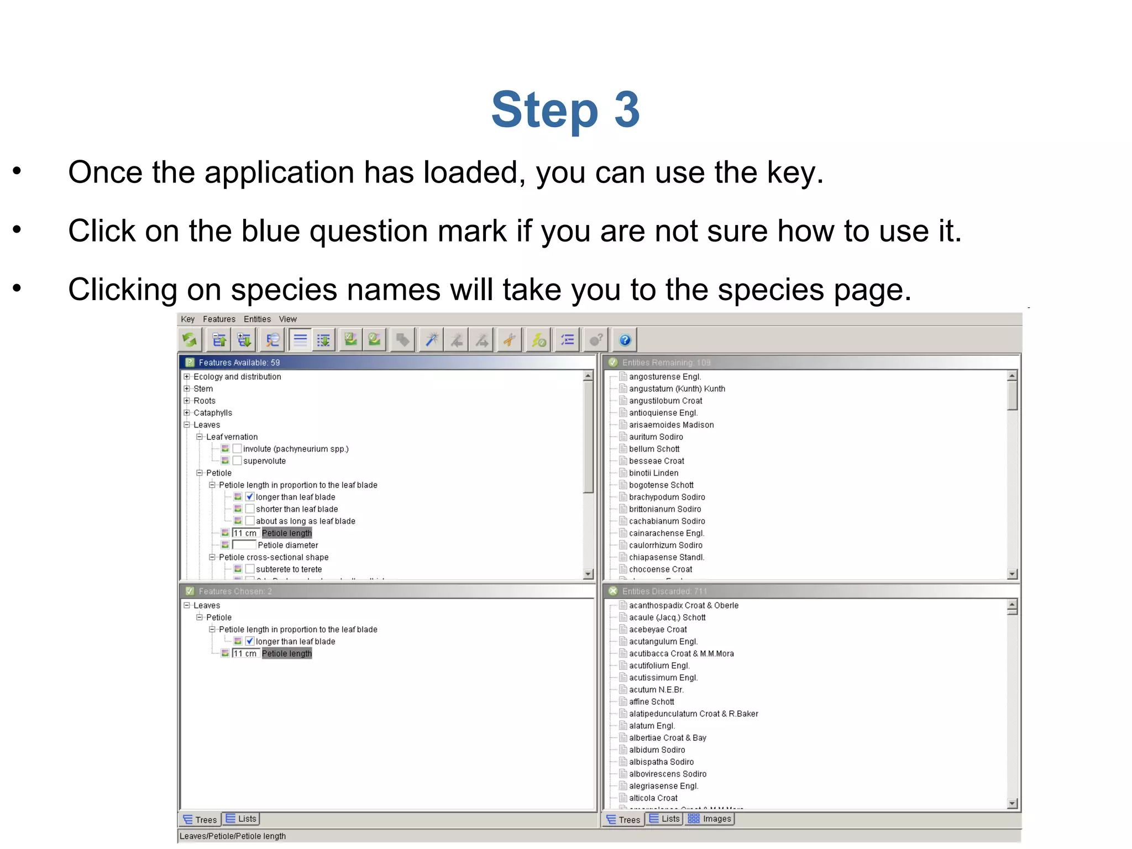
Task: Click the grayed-out subsets tag icon
Action: pos(403,340)
